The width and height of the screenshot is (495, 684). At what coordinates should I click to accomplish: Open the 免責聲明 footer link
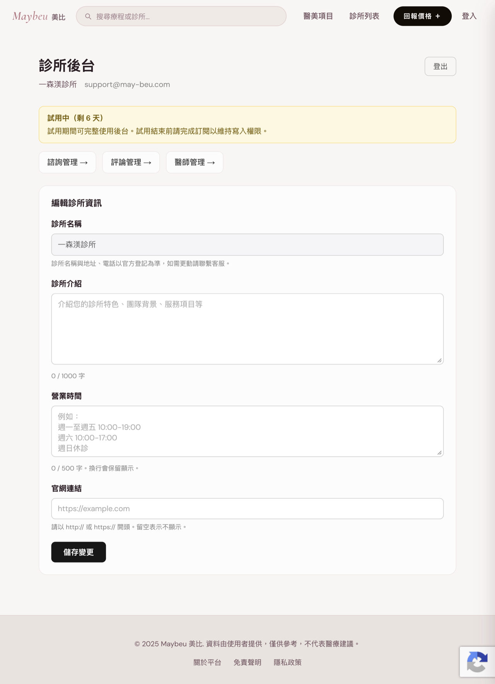[x=247, y=662]
